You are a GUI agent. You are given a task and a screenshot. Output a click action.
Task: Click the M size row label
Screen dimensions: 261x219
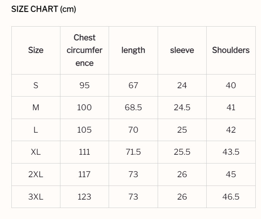point(36,108)
